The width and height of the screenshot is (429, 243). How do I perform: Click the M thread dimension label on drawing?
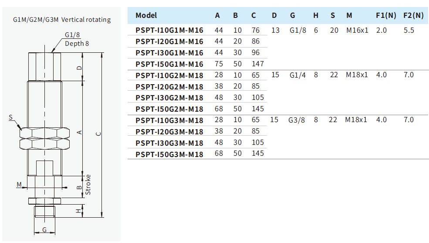click(19, 185)
